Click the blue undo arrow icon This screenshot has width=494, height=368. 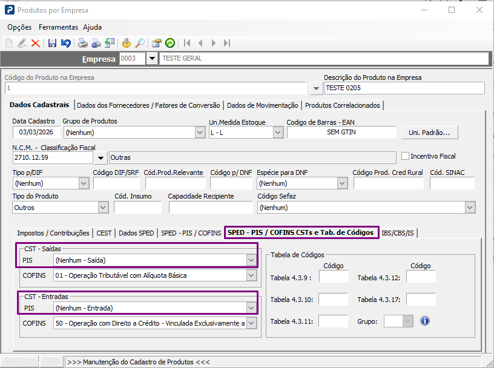coord(65,43)
